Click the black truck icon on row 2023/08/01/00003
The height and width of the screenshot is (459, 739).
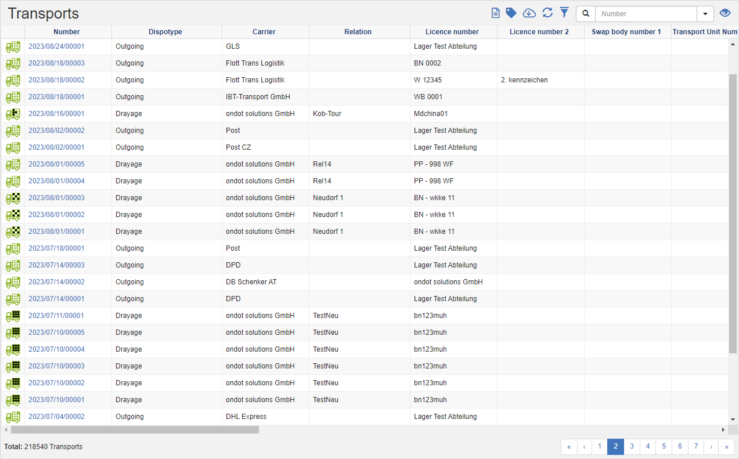[13, 197]
